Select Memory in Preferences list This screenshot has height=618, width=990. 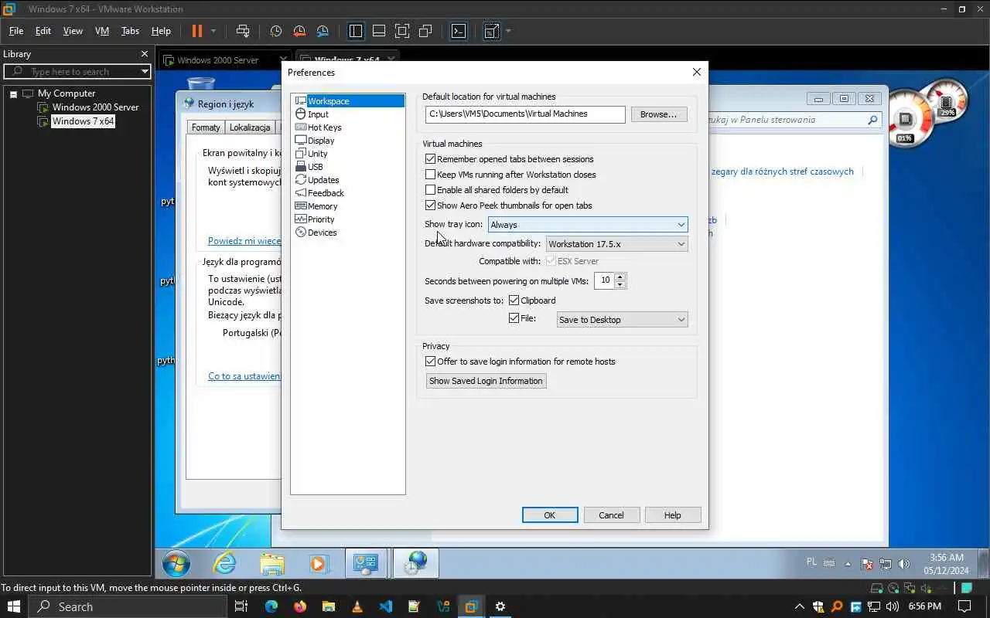pos(323,206)
